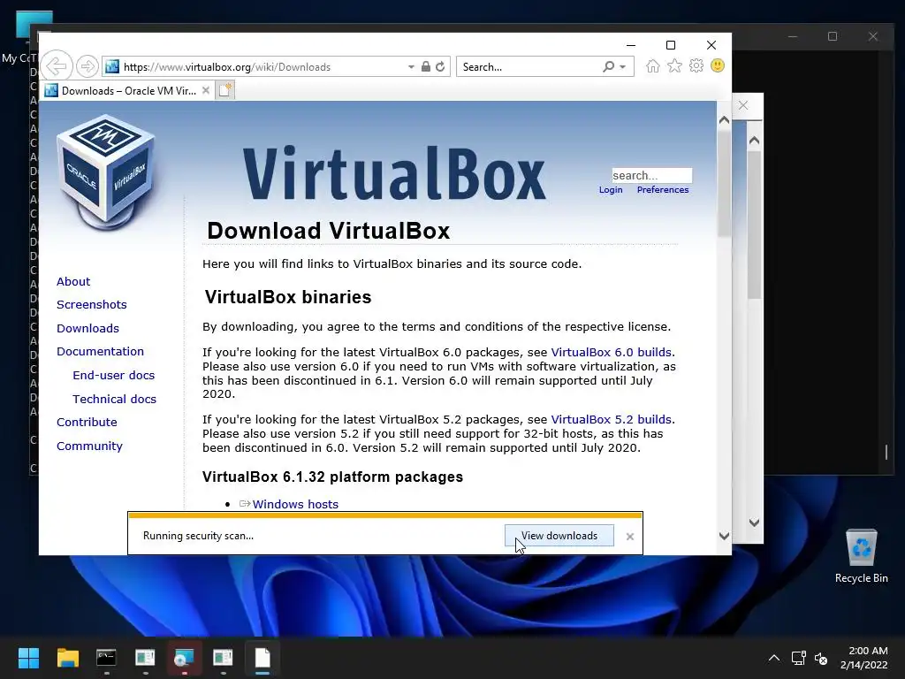Open File Explorer from the taskbar
The width and height of the screenshot is (905, 679).
point(67,658)
